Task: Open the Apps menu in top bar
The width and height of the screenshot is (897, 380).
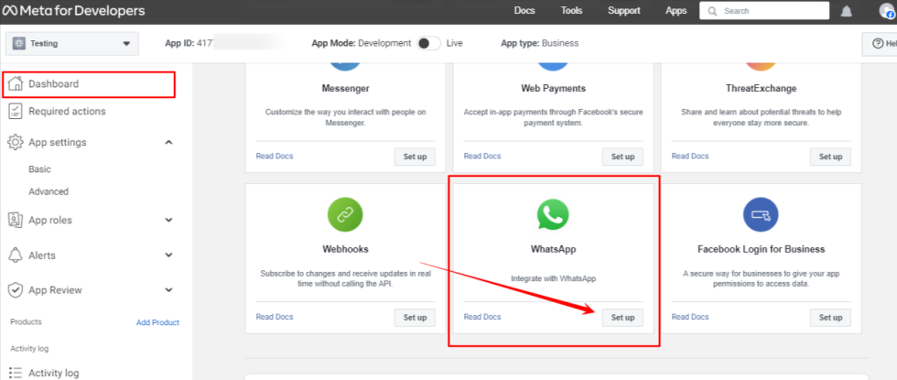Action: pos(676,11)
